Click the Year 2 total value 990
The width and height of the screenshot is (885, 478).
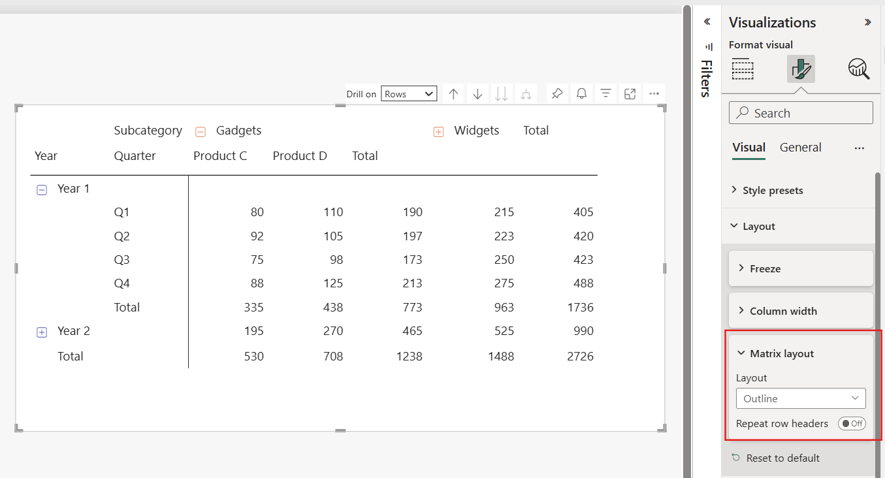click(583, 331)
